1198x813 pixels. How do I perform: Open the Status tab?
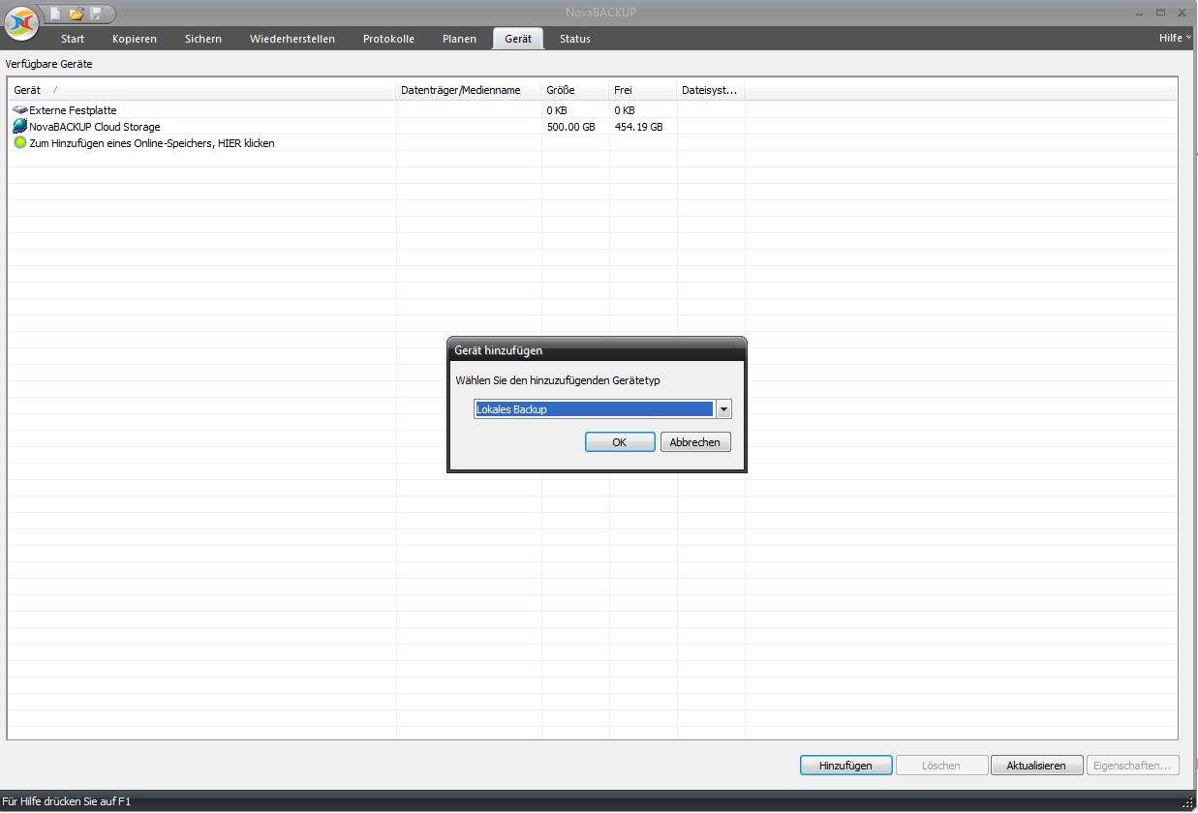coord(575,39)
